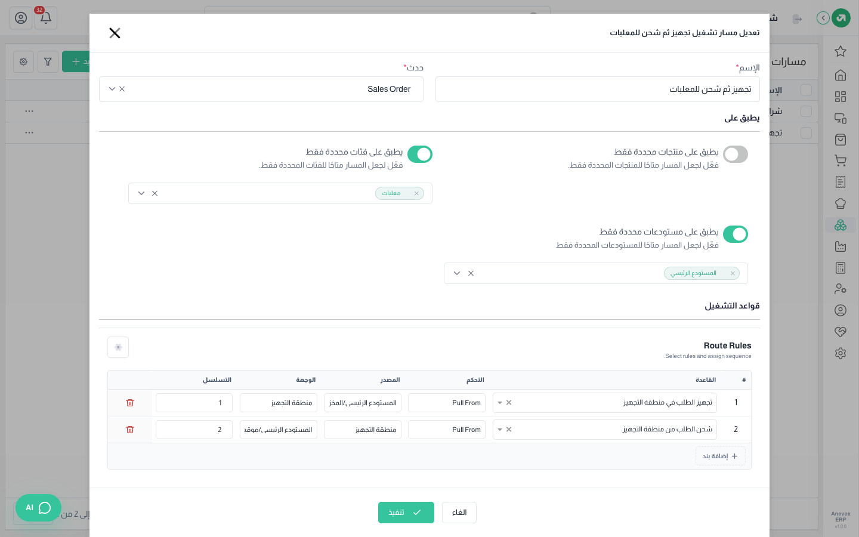Viewport: 859px width, 537px height.
Task: Toggle يطبق على فئات محددة فقط switch
Action: coord(420,155)
